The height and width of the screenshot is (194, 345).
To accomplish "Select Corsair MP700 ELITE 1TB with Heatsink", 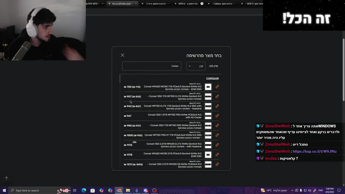I will (x=172, y=107).
